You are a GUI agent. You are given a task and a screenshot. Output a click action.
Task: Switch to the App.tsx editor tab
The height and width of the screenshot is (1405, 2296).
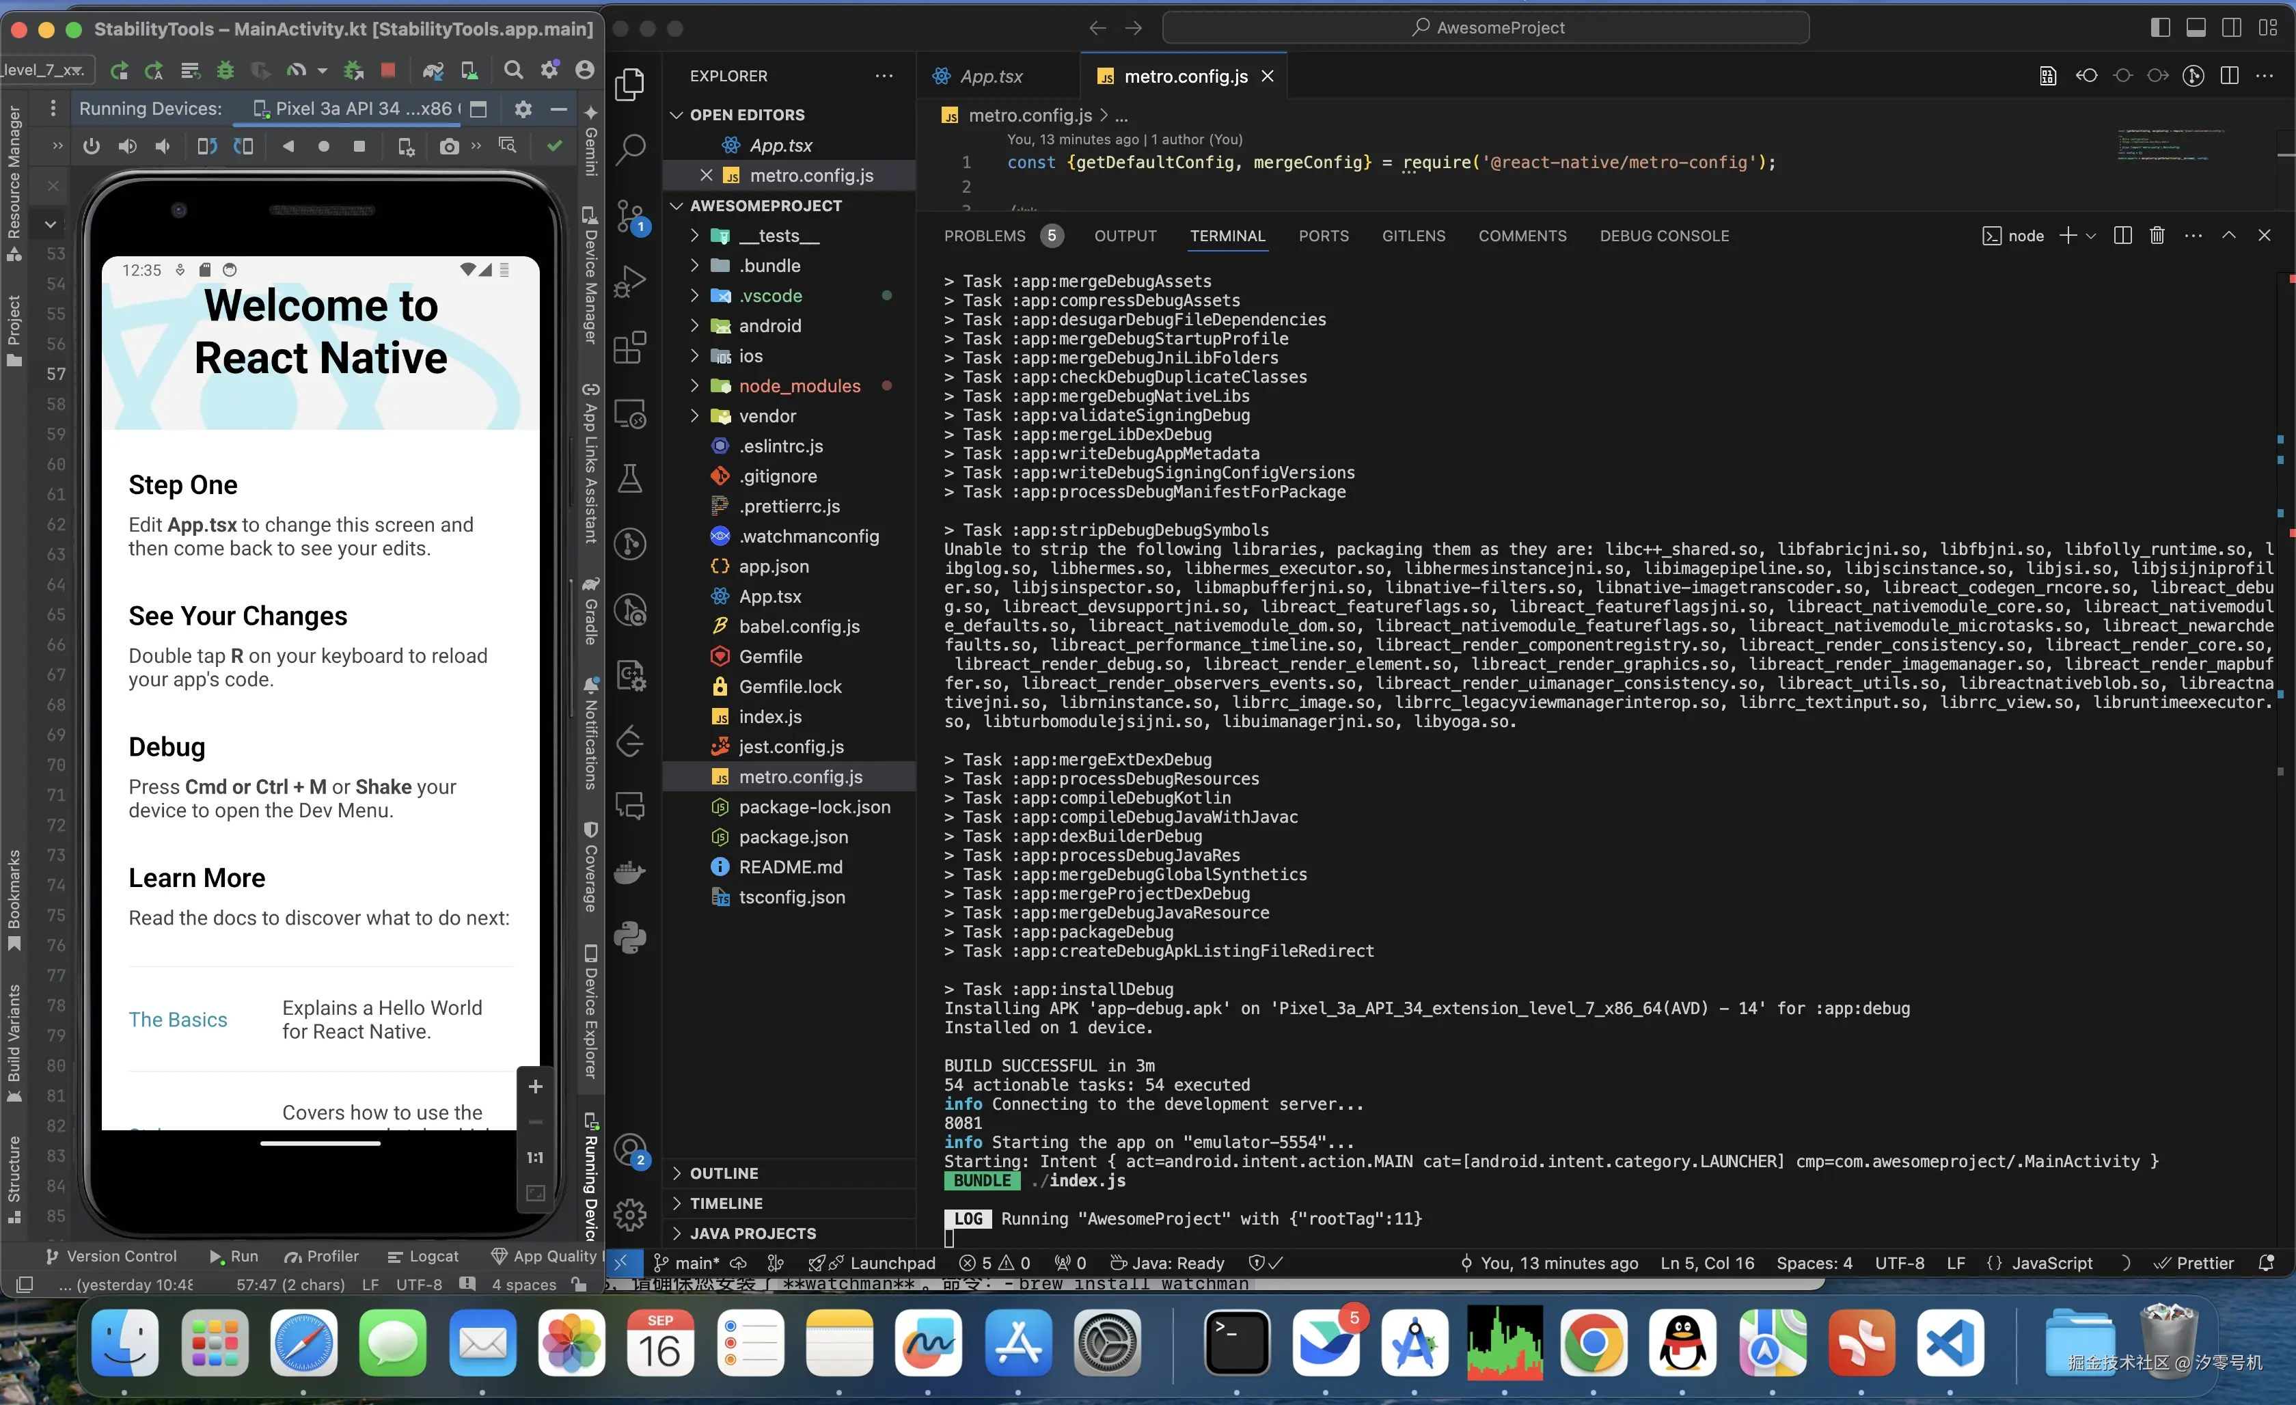pos(991,77)
